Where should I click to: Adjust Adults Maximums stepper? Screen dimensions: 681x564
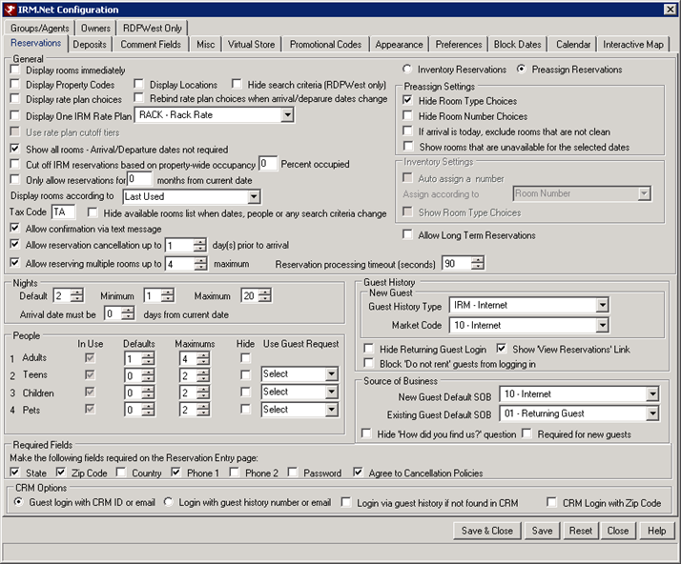[203, 359]
